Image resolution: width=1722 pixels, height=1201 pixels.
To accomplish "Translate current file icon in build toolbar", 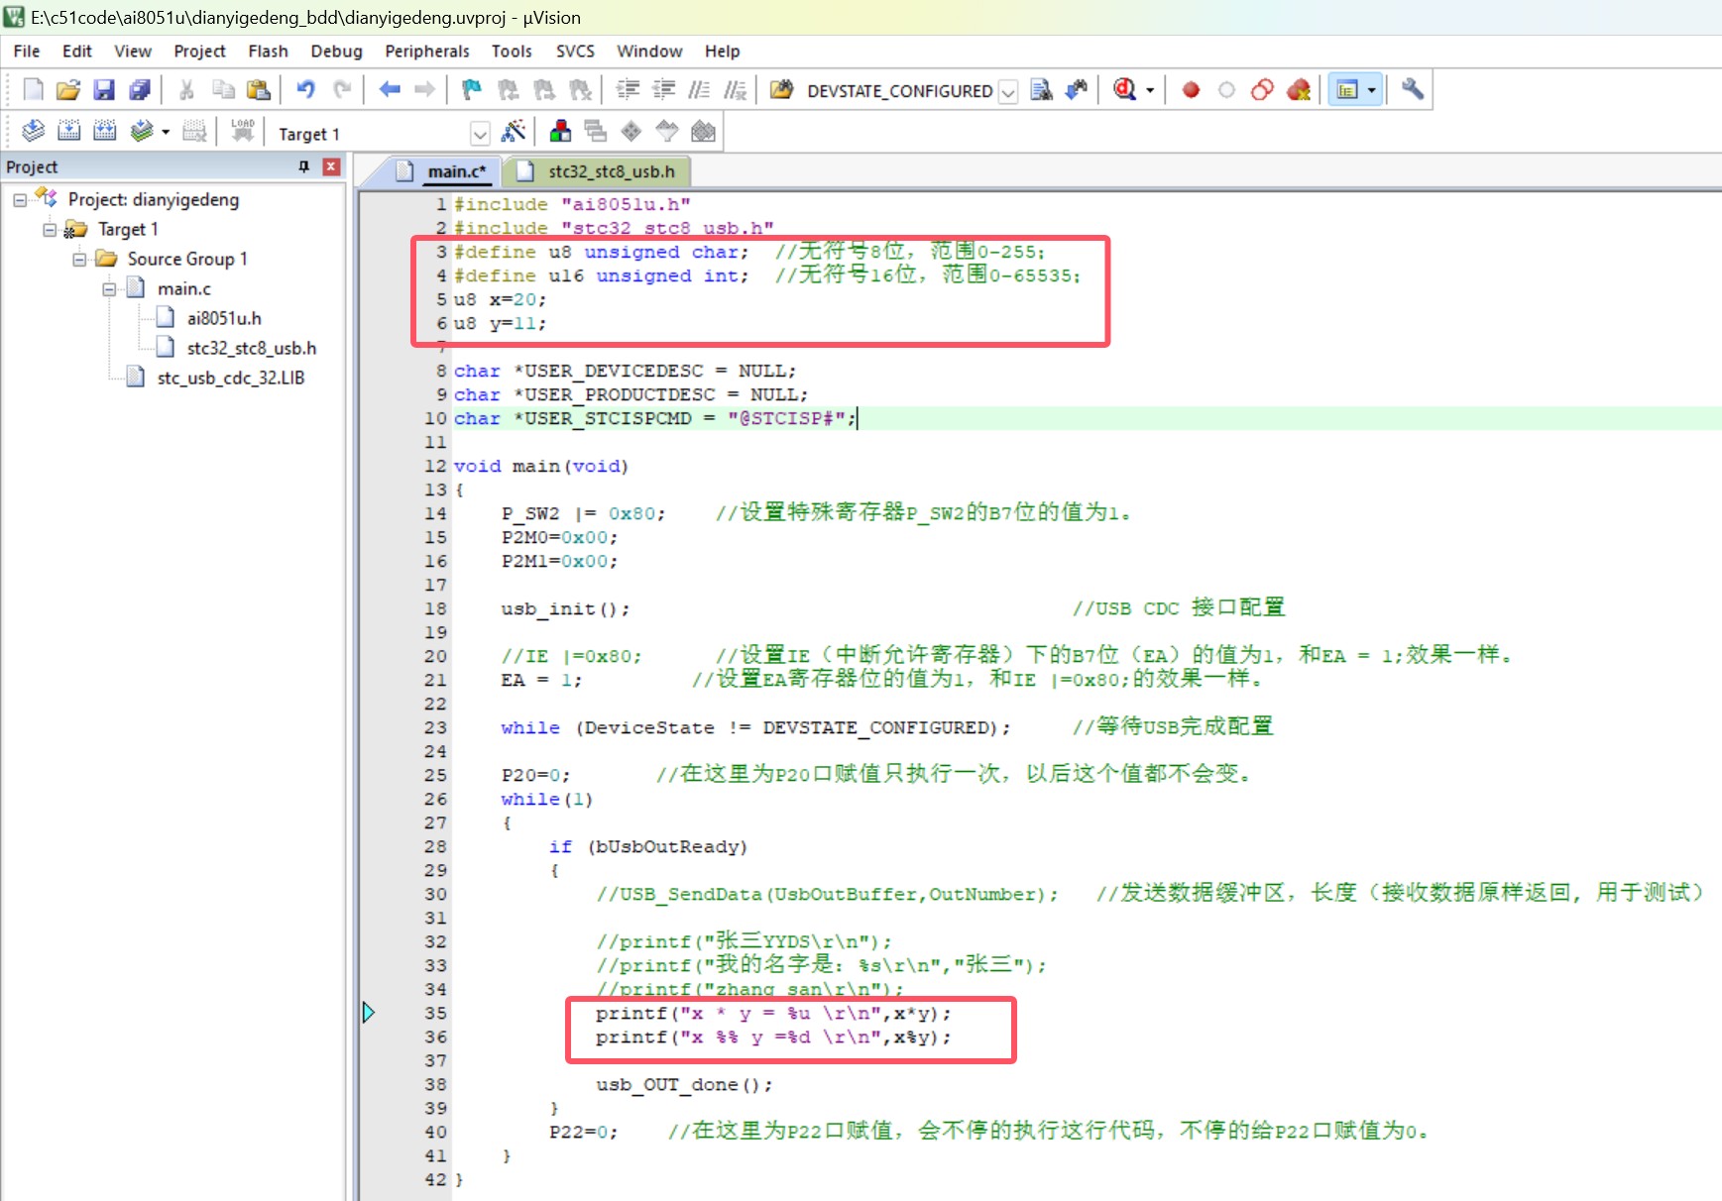I will click(x=33, y=132).
